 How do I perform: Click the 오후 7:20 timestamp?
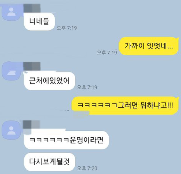click(x=87, y=168)
